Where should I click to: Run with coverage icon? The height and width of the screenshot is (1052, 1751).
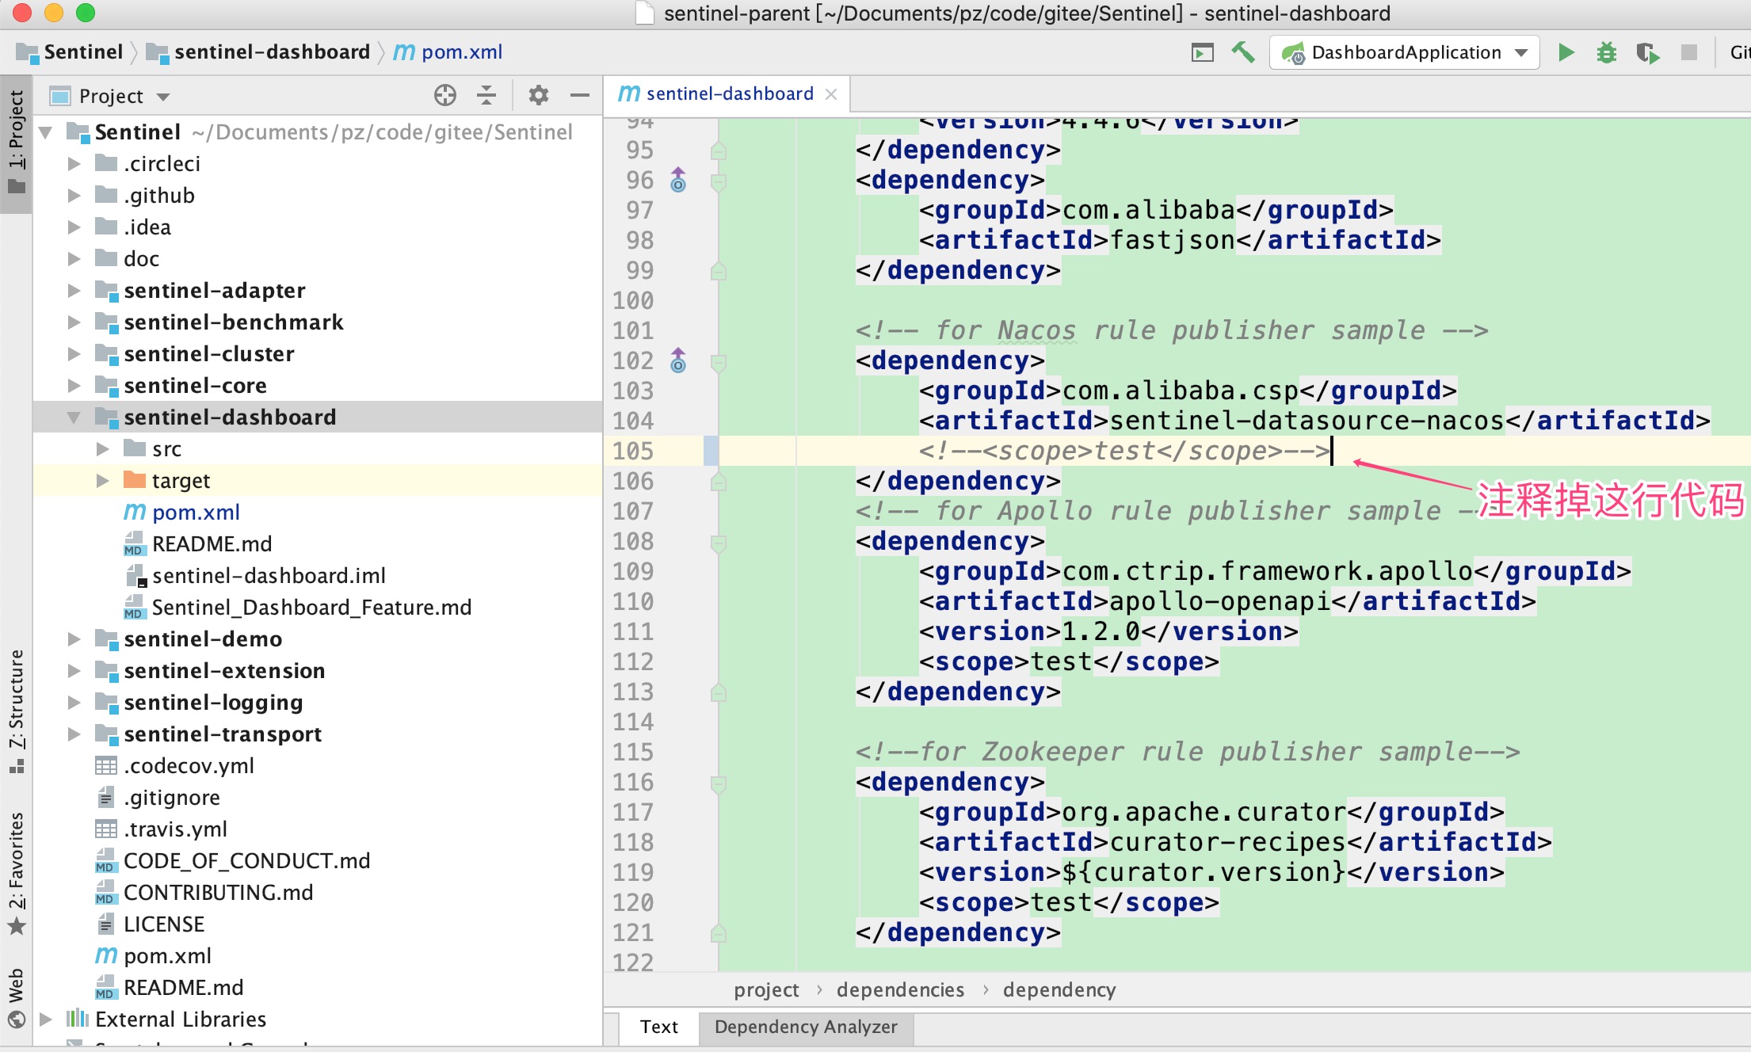point(1648,52)
